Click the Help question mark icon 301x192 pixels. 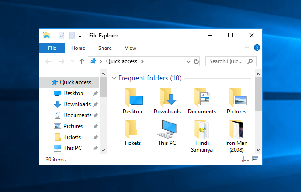click(257, 48)
